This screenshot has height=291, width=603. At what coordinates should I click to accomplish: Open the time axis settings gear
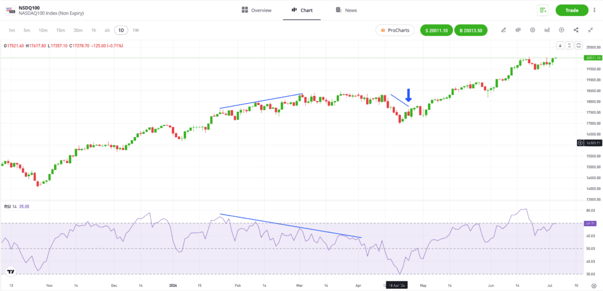point(594,286)
